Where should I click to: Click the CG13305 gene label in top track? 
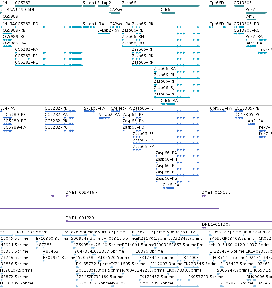tap(242, 3)
